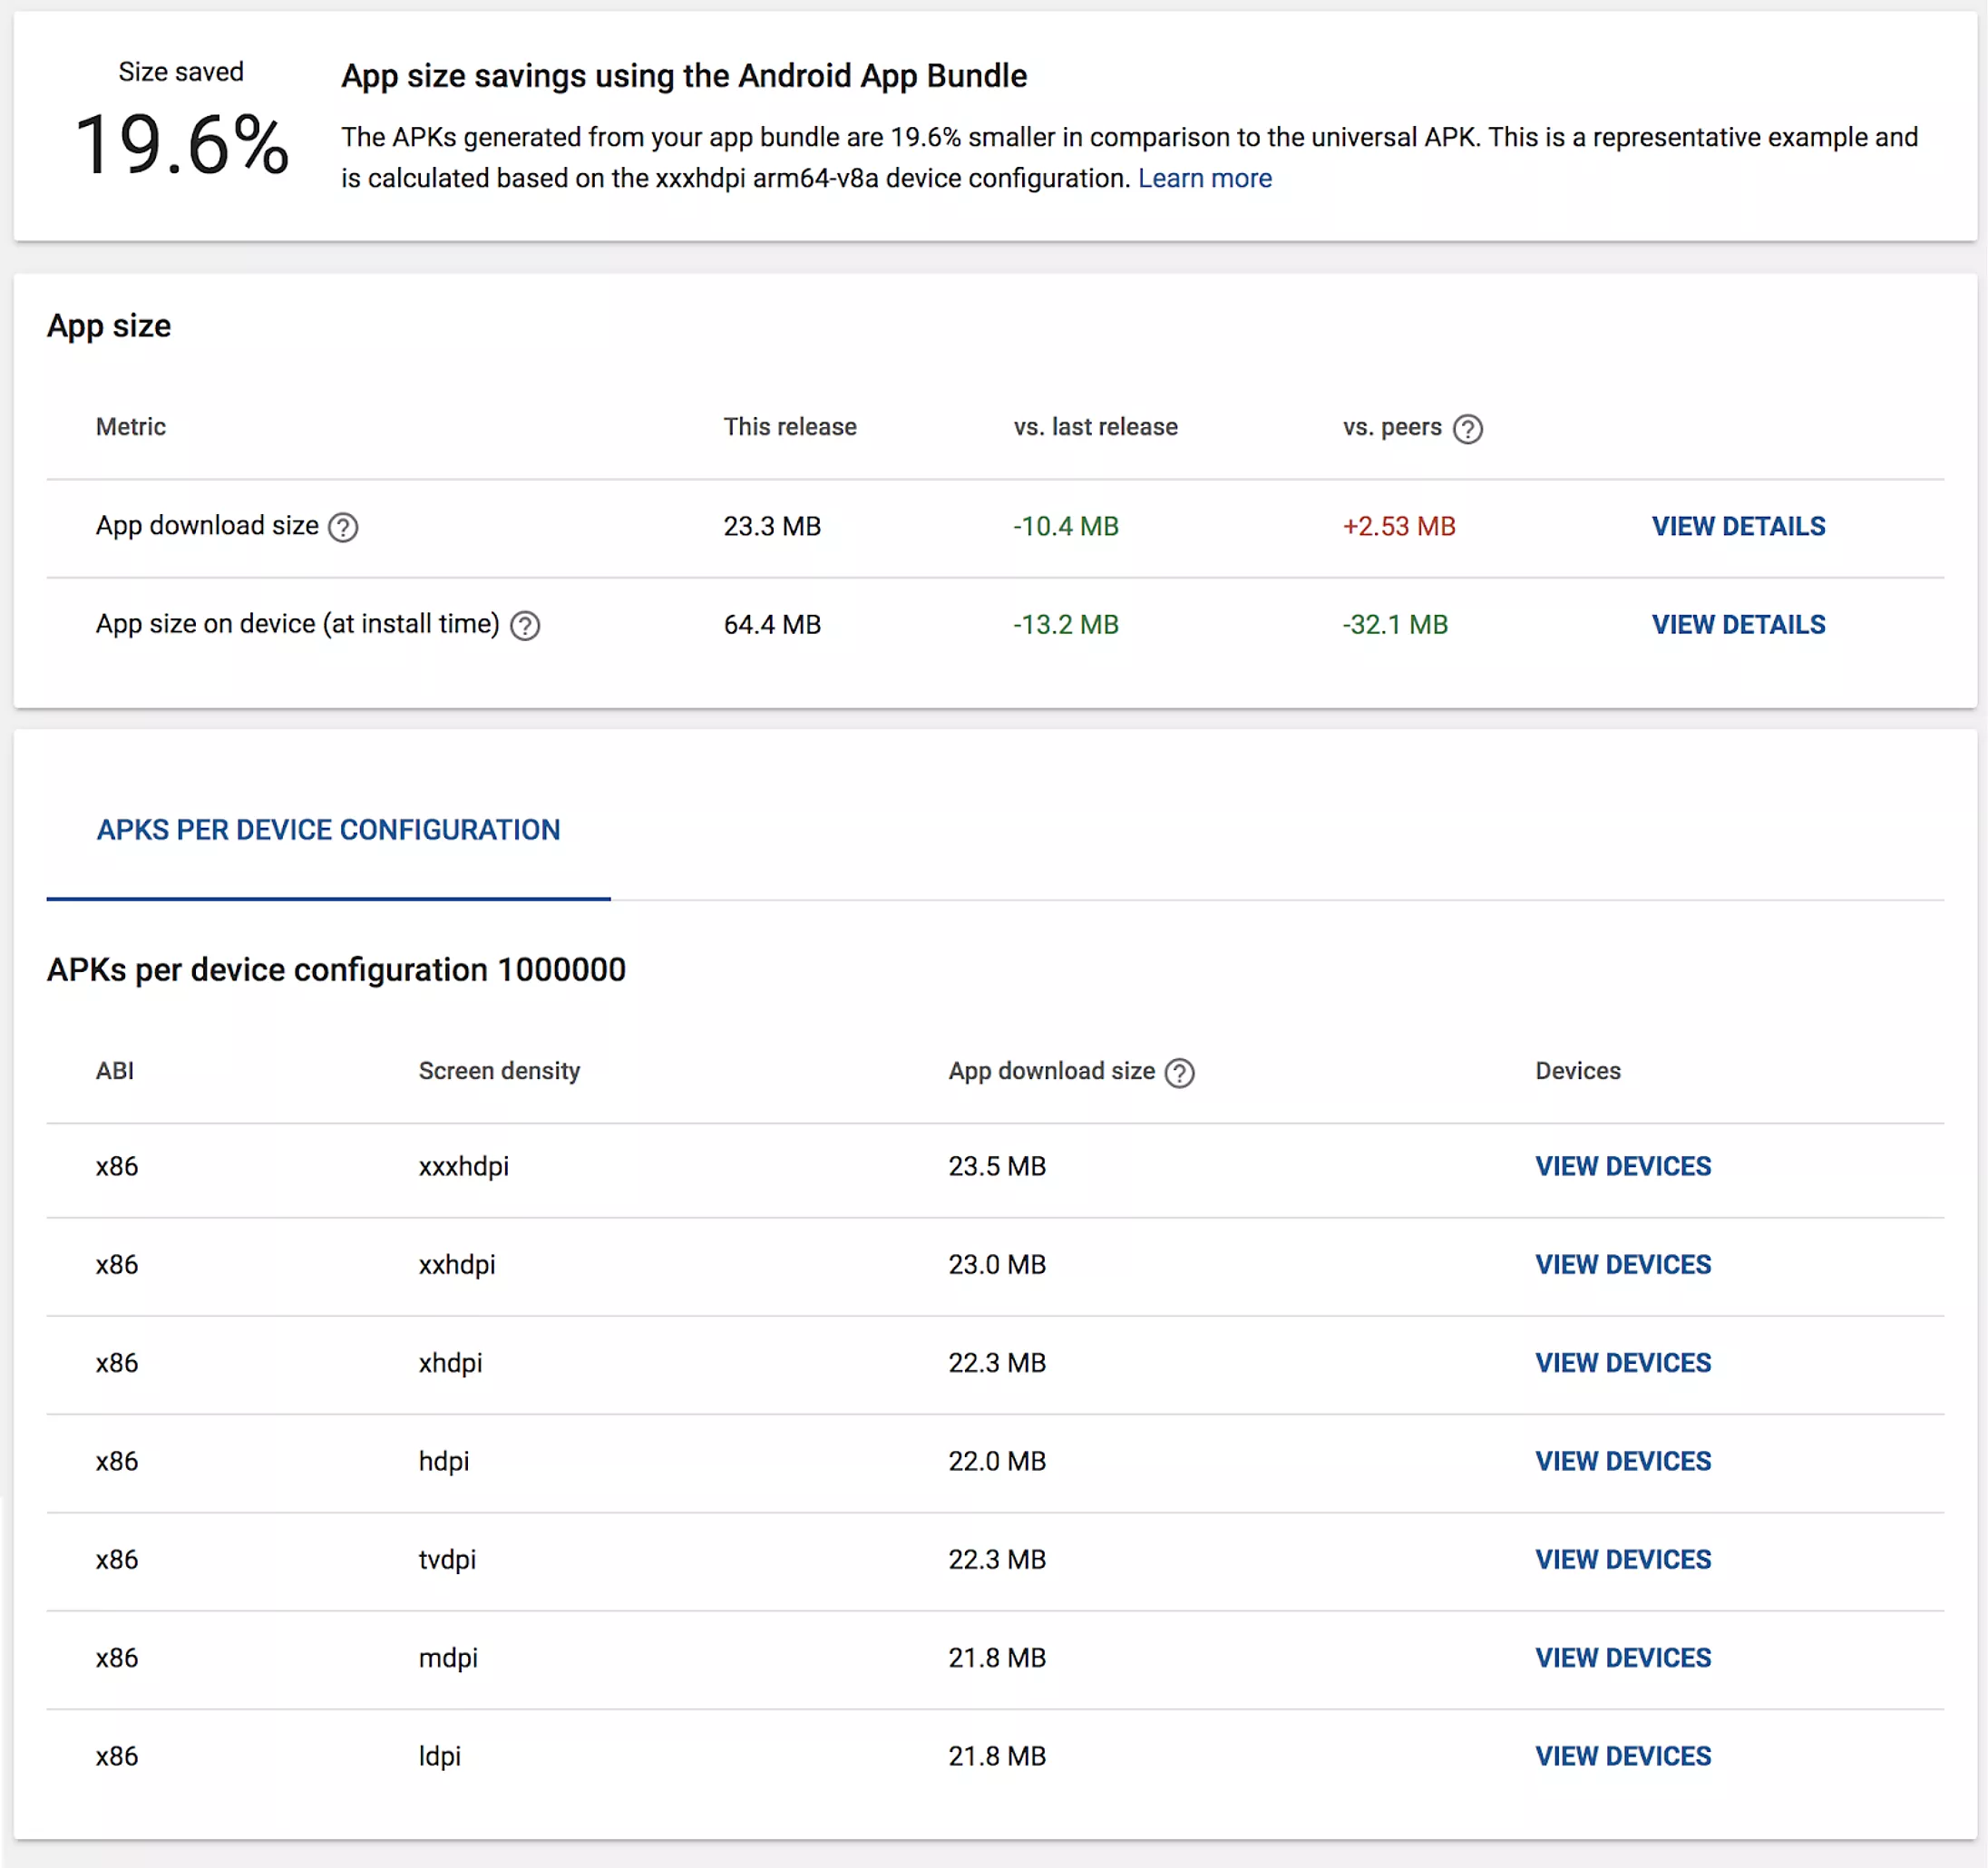Click help icon next to vs. peers

[1467, 429]
